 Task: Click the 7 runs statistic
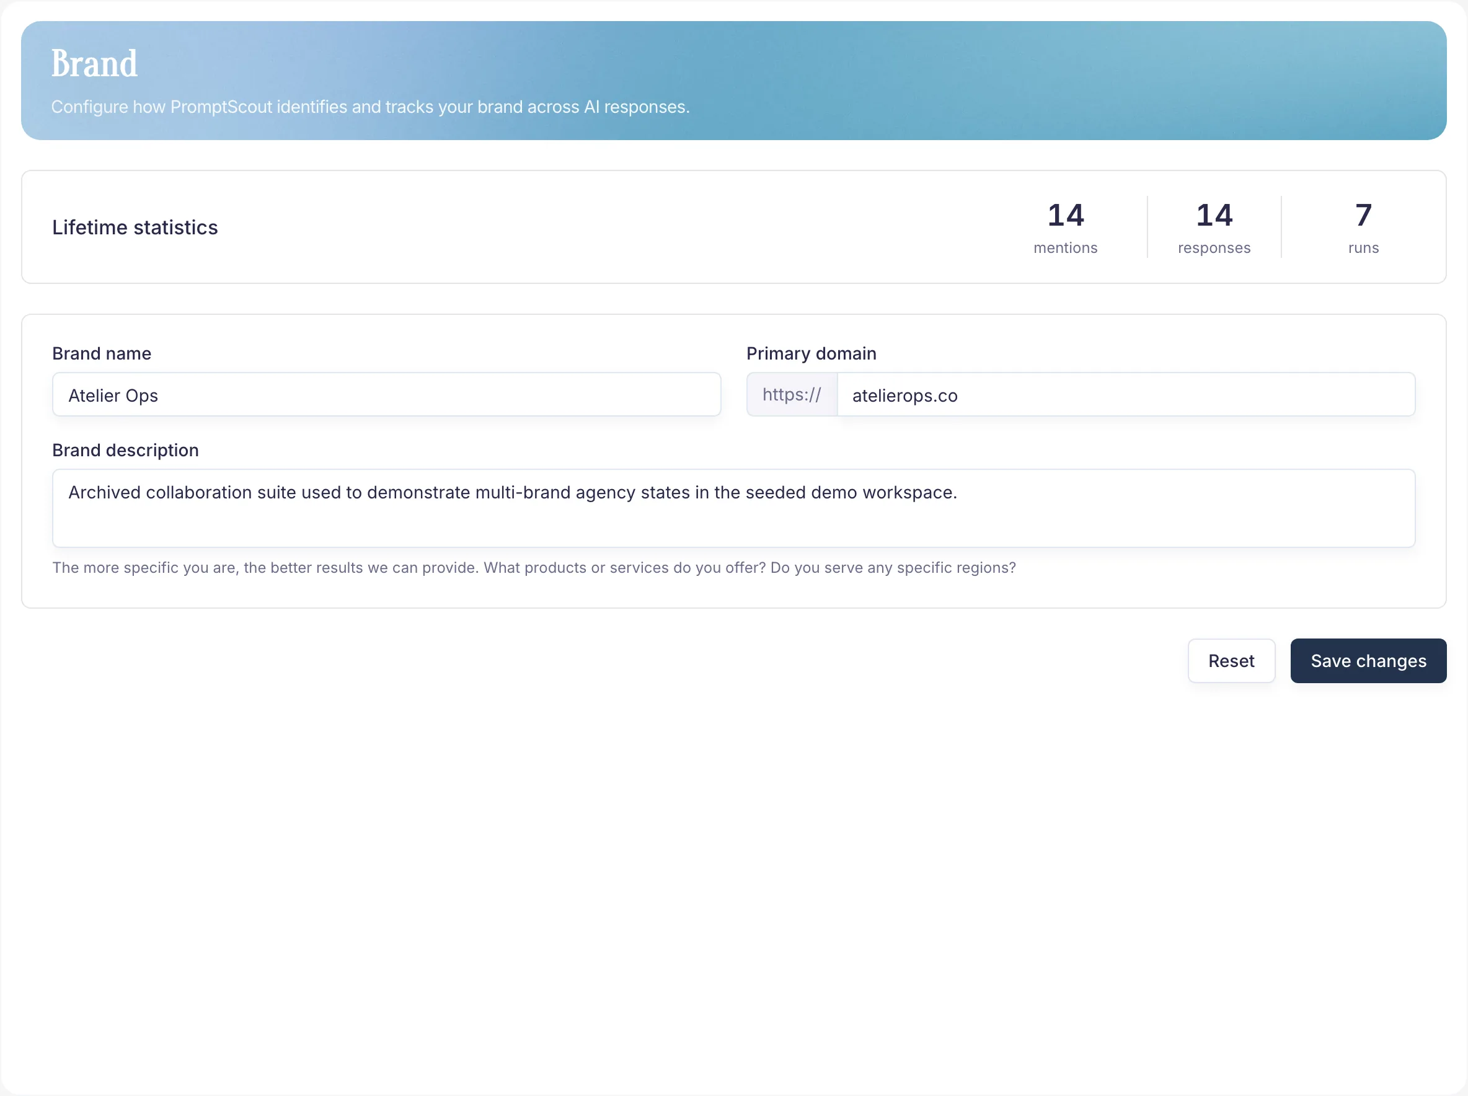(x=1363, y=226)
